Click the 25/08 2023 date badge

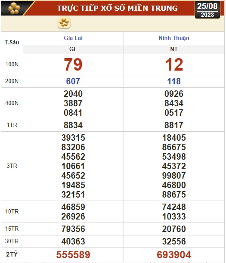pos(207,9)
